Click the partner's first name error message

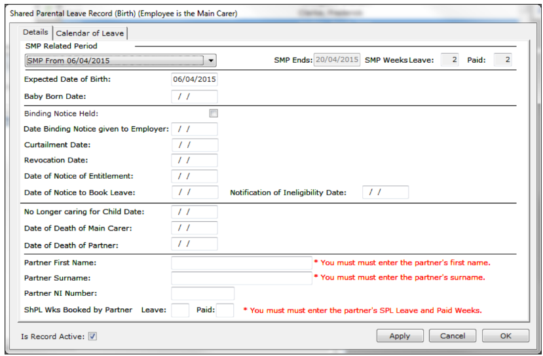click(x=402, y=262)
